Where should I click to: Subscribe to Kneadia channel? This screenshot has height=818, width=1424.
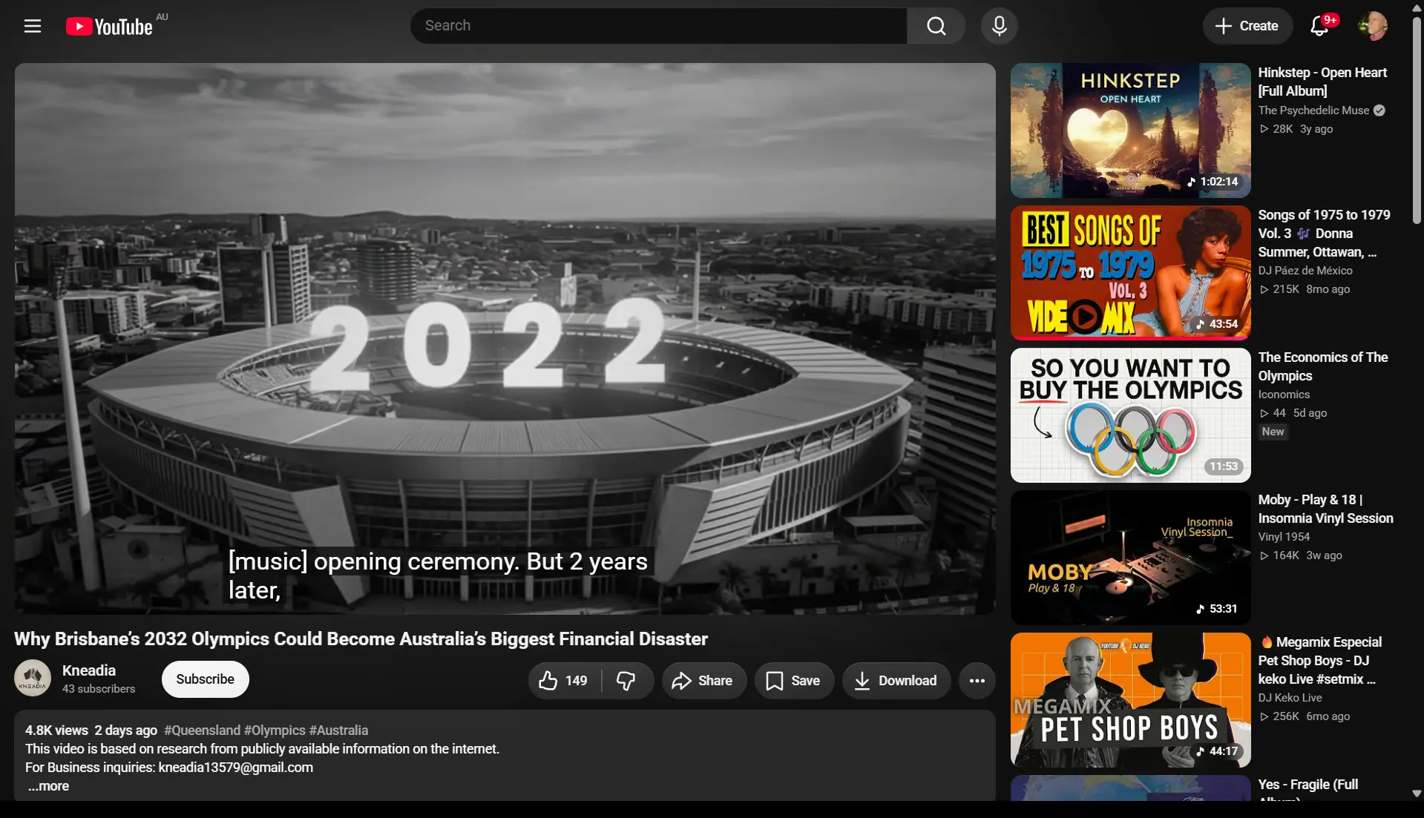click(x=205, y=679)
